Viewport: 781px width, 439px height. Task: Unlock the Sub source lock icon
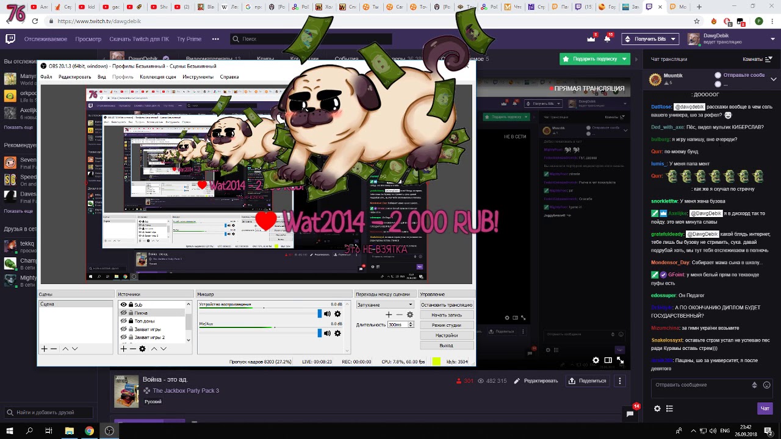pos(131,305)
